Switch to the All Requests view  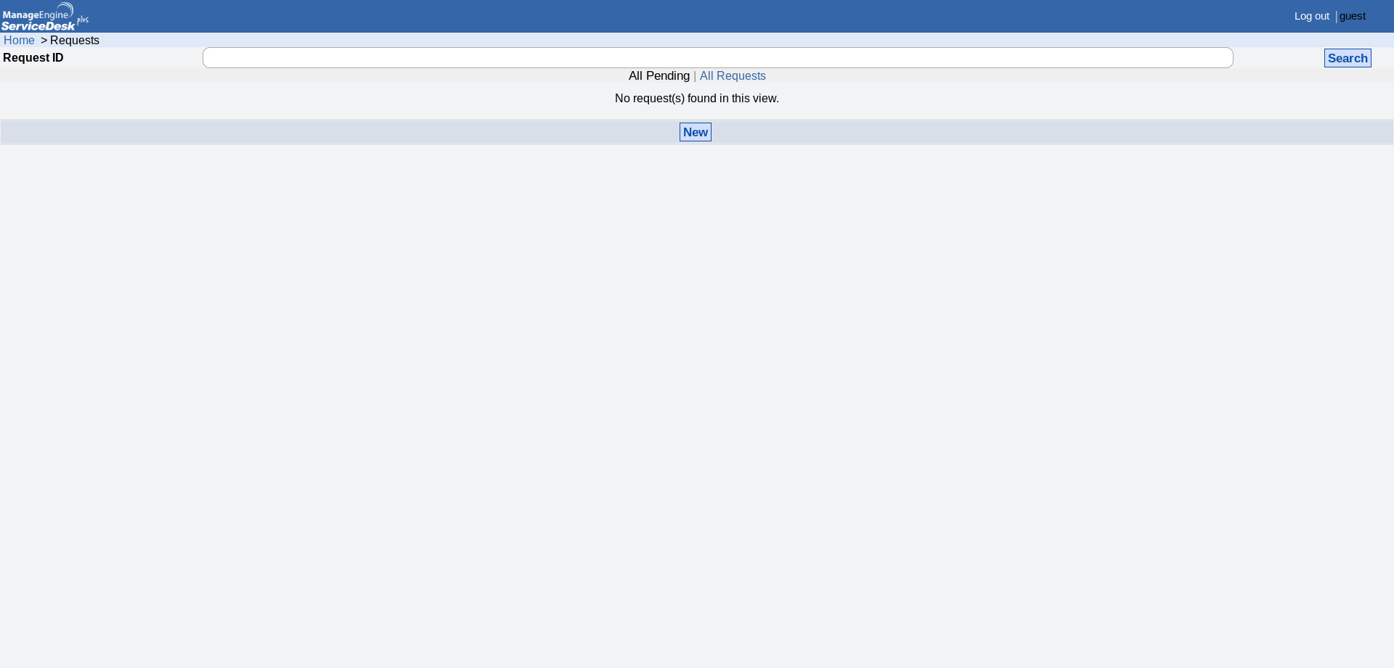click(x=733, y=76)
